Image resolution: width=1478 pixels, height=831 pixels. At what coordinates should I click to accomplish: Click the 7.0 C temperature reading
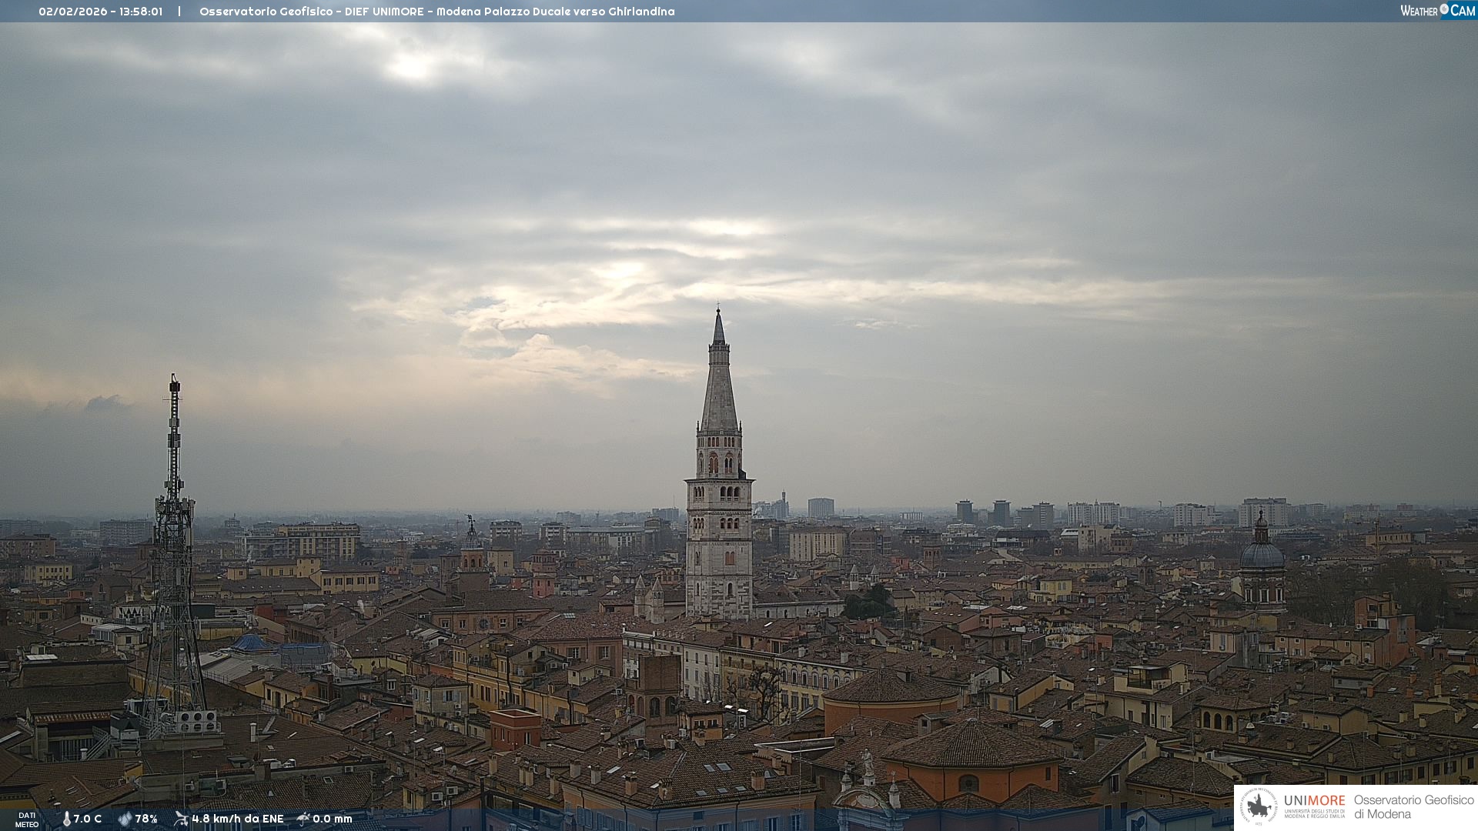[x=88, y=819]
